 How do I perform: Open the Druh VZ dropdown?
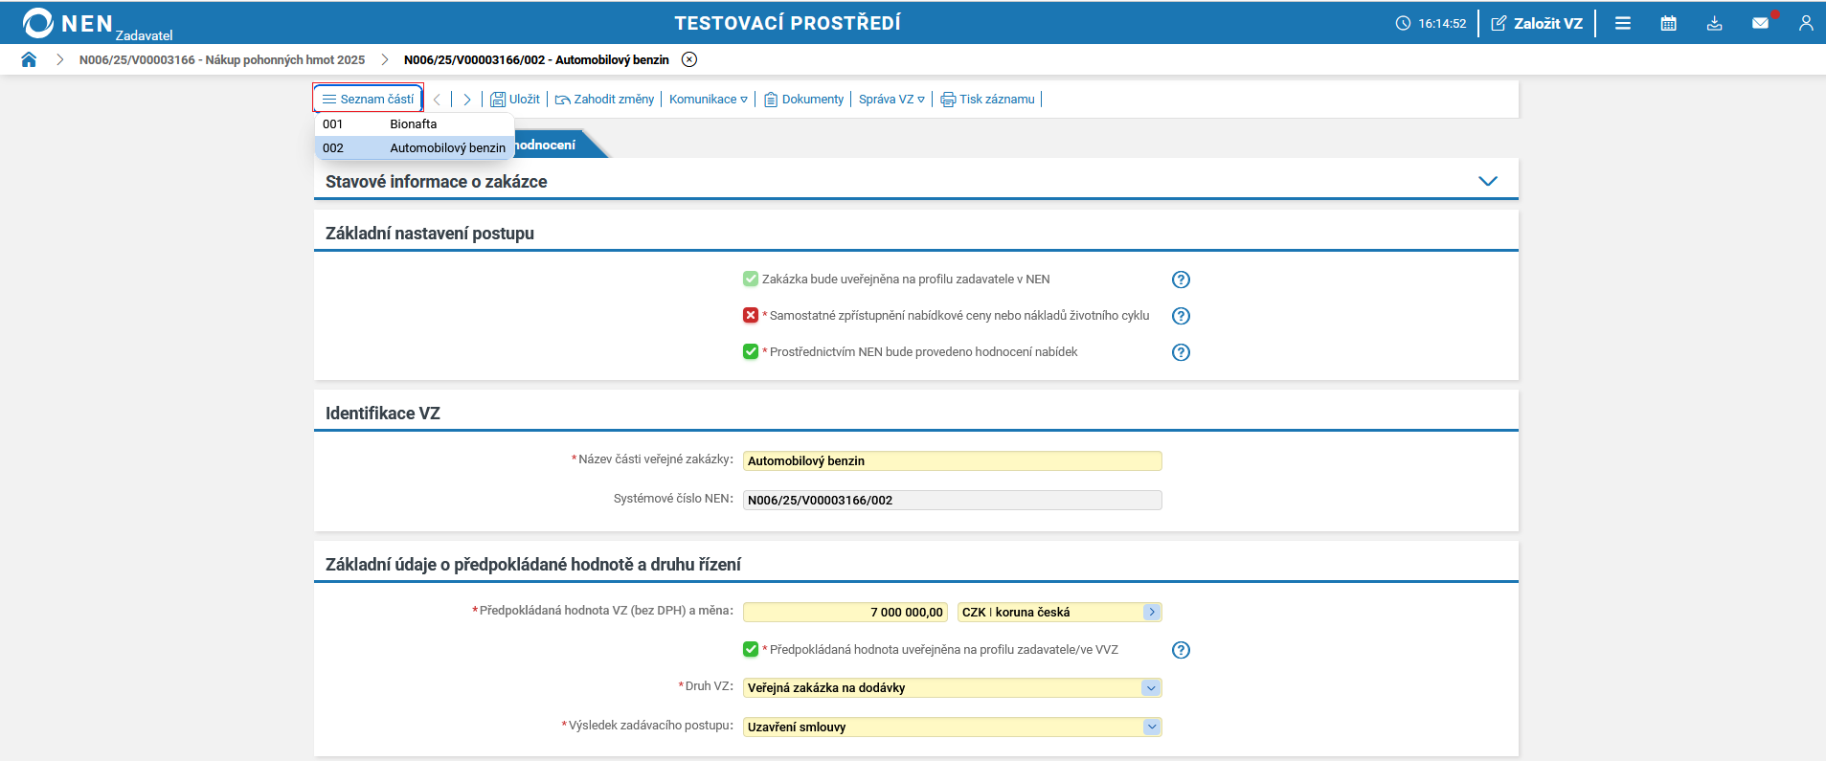tap(1151, 688)
